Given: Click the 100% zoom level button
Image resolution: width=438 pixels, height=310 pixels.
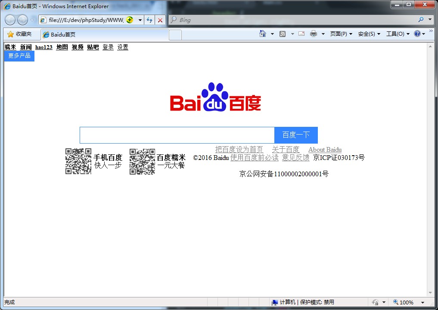Looking at the screenshot, I should (404, 302).
